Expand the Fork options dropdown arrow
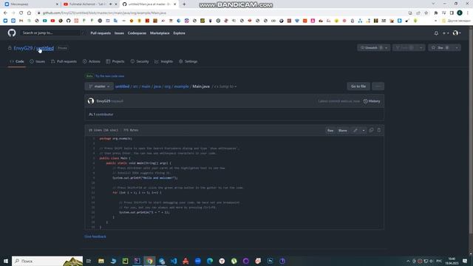 pyautogui.click(x=421, y=47)
